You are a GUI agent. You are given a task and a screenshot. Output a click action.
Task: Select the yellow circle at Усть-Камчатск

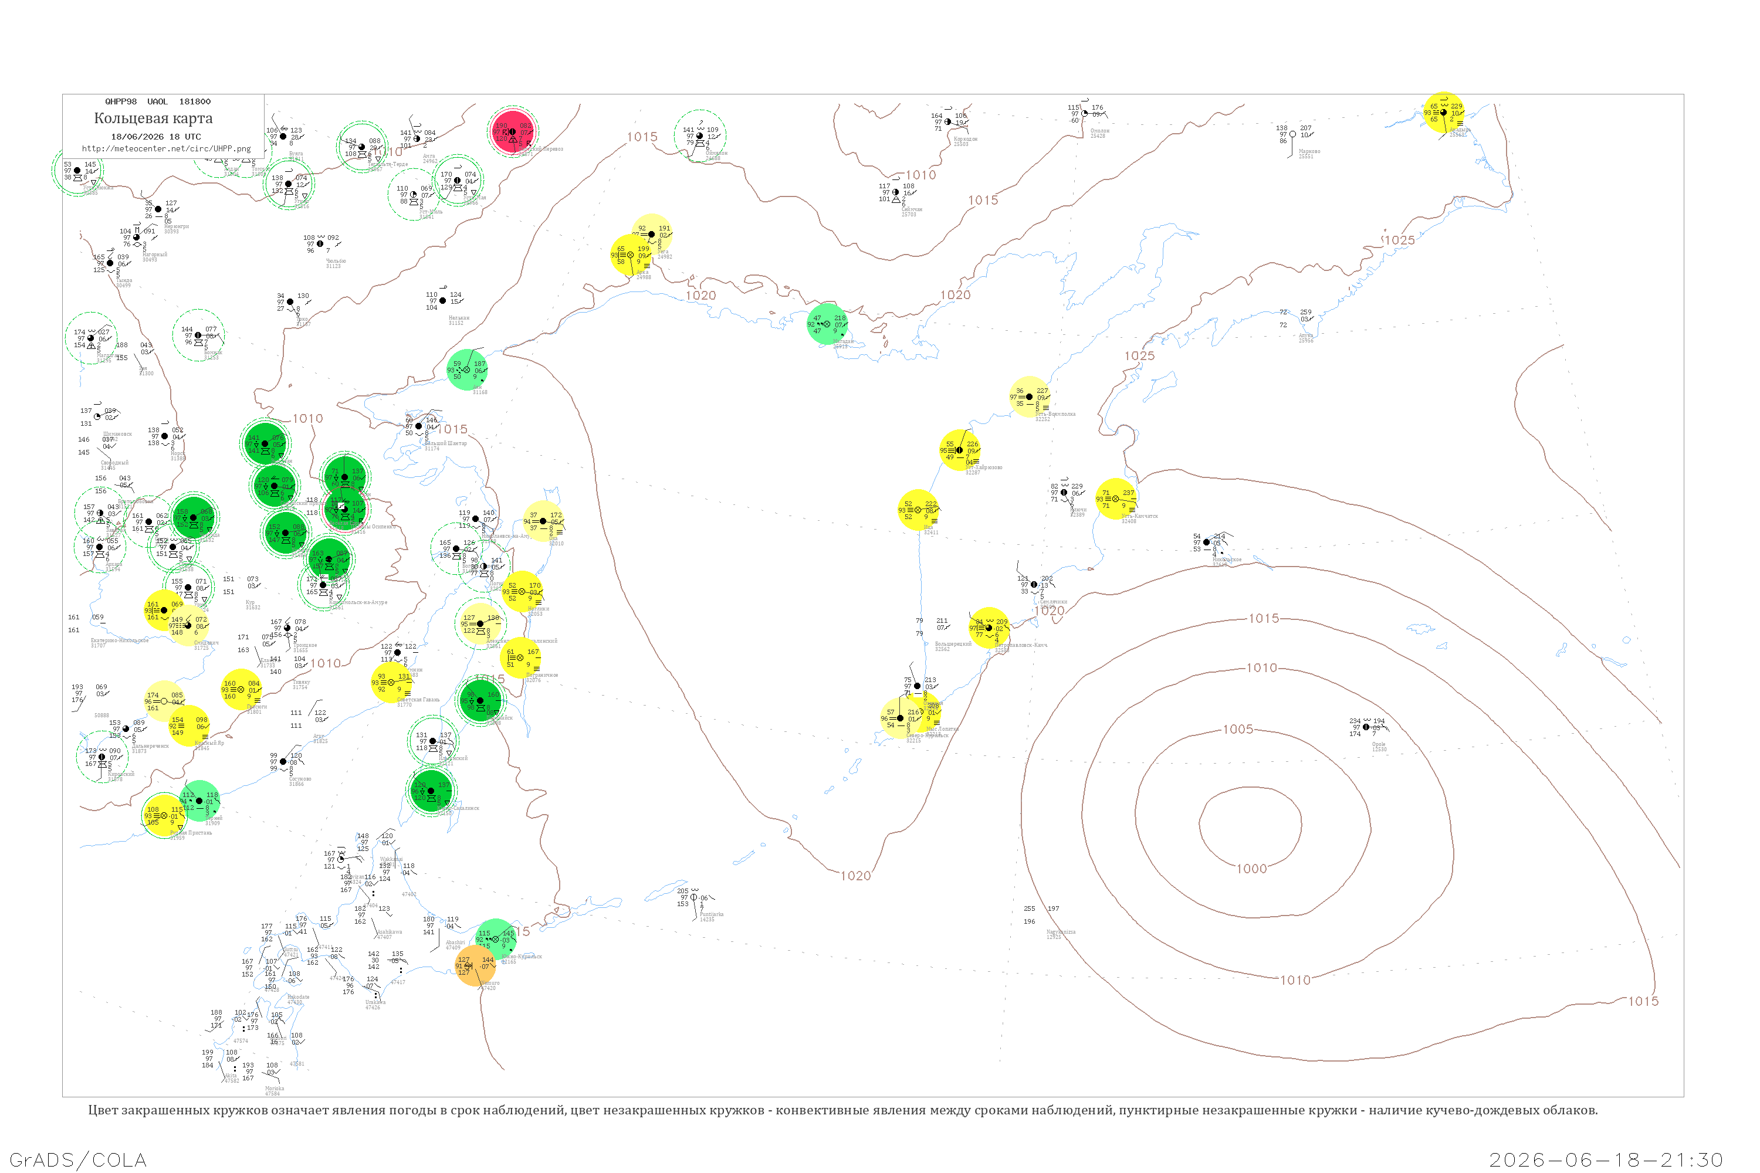point(1116,499)
